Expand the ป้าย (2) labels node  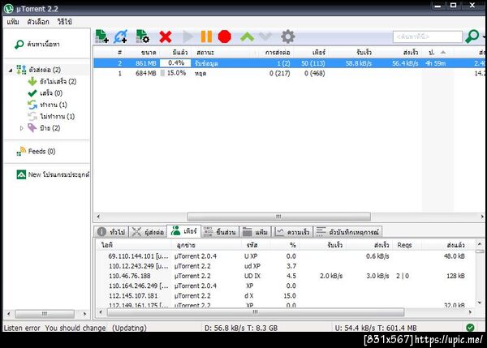(x=21, y=128)
